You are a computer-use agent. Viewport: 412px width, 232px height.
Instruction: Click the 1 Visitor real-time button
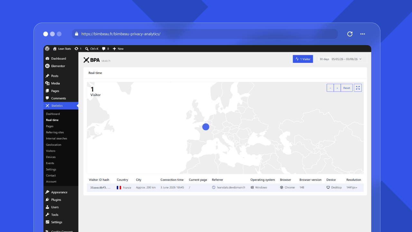click(x=303, y=59)
